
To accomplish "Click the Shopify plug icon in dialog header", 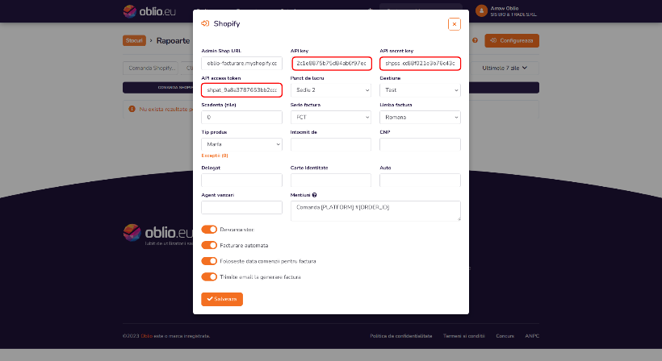I will [205, 23].
